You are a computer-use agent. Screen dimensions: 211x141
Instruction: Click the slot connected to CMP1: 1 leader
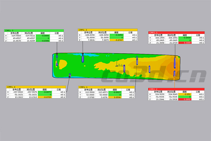(137, 61)
